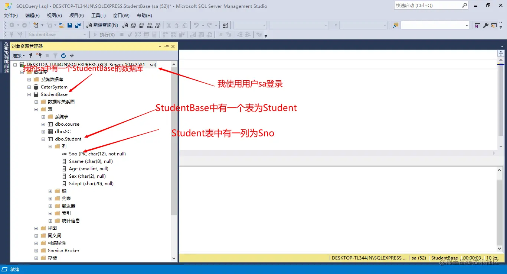
Task: Click the Open File folder icon
Action: (x=62, y=25)
